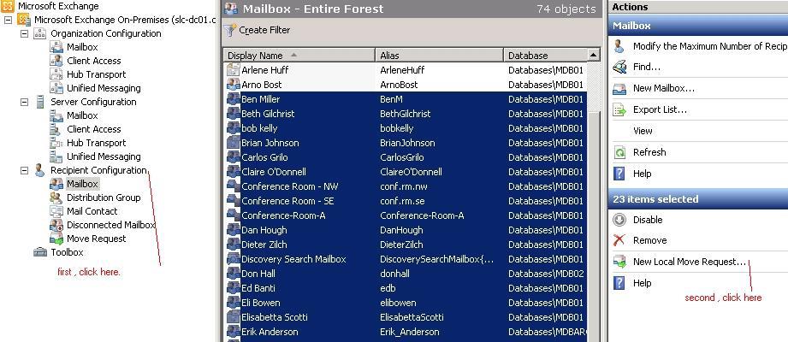The height and width of the screenshot is (342, 788).
Task: Open the Disconnected Mailbox node
Action: (110, 225)
